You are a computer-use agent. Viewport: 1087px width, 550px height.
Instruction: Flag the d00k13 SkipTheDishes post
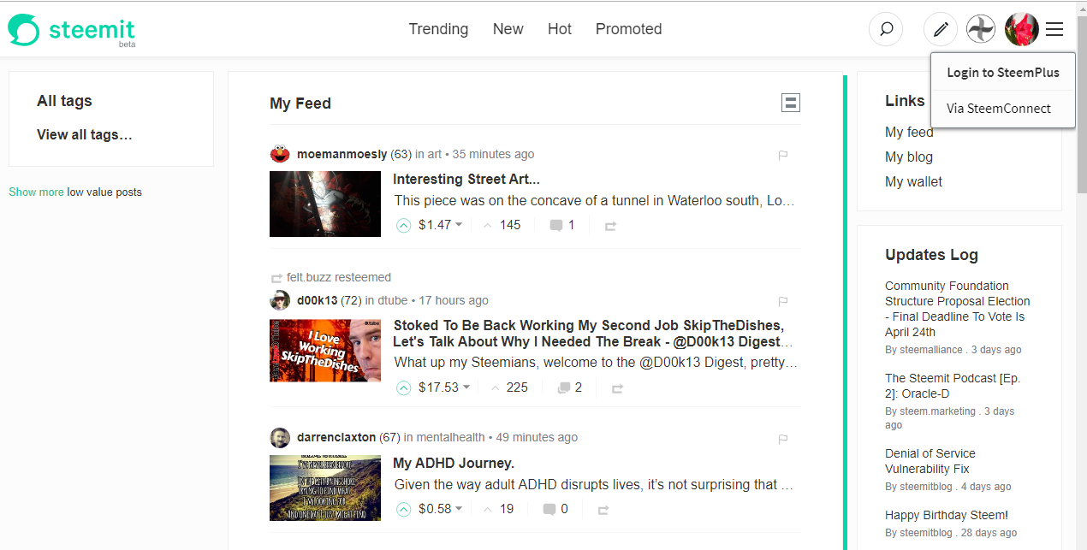click(x=782, y=302)
